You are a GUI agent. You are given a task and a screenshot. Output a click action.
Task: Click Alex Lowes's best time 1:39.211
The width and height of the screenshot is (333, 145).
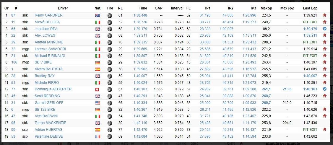(140, 35)
